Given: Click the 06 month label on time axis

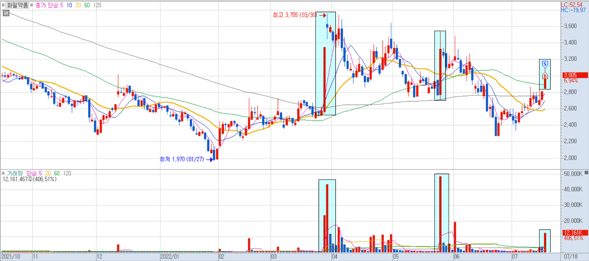Looking at the screenshot, I should tap(457, 257).
